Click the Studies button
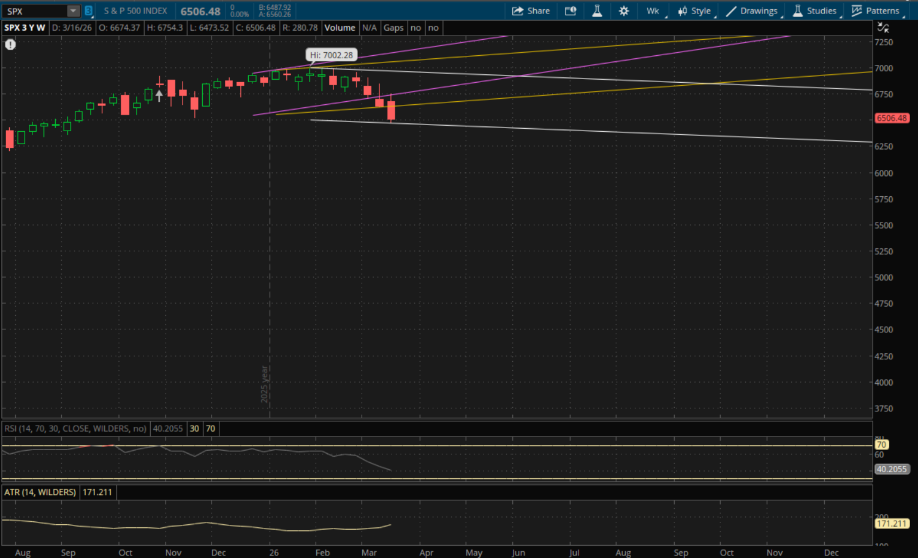The height and width of the screenshot is (558, 918). [815, 11]
